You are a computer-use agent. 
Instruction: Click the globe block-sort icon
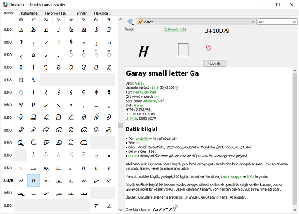pyautogui.click(x=130, y=21)
